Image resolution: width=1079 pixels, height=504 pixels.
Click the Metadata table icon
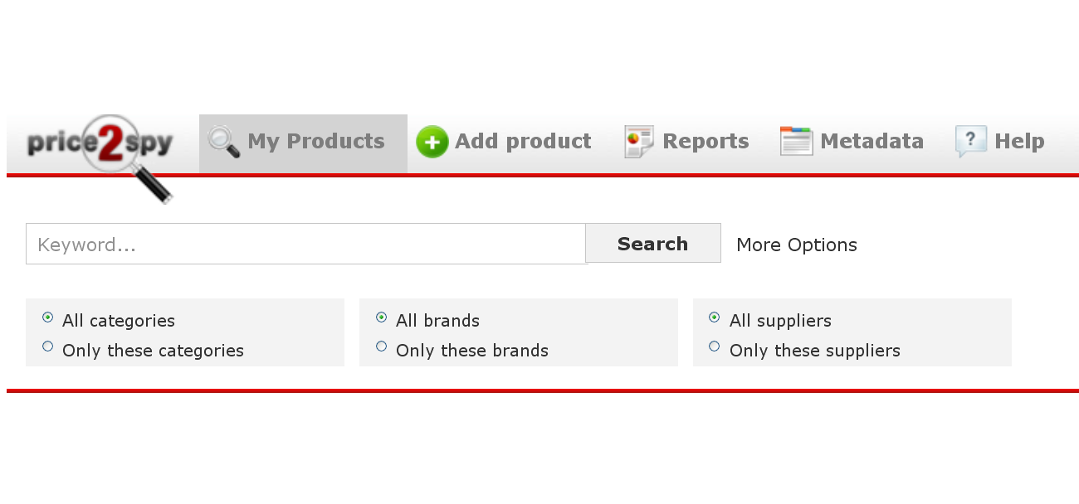[x=796, y=142]
